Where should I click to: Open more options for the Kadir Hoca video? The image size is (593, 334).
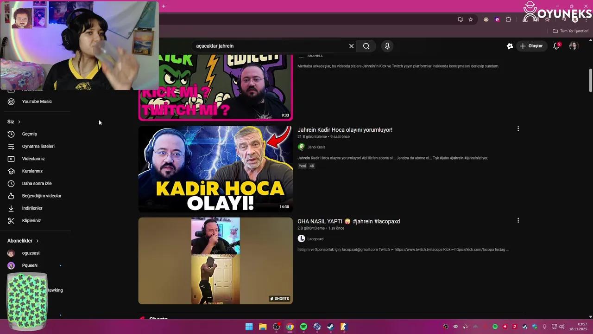pyautogui.click(x=518, y=129)
